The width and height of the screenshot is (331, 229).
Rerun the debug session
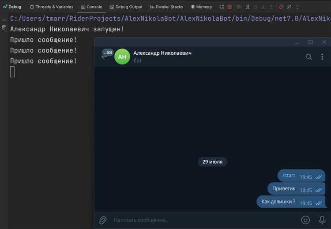click(x=222, y=7)
